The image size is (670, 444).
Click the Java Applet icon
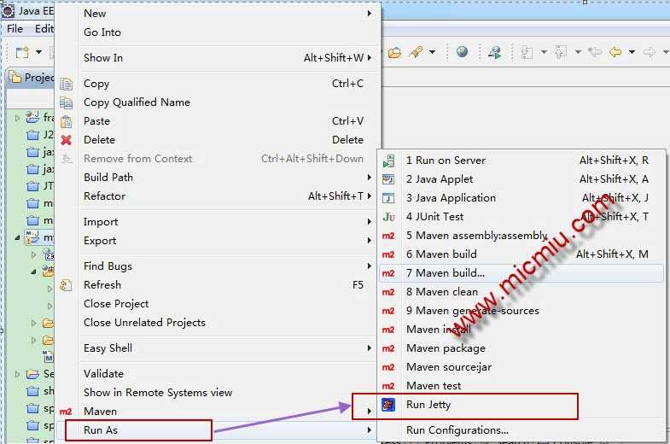(388, 179)
